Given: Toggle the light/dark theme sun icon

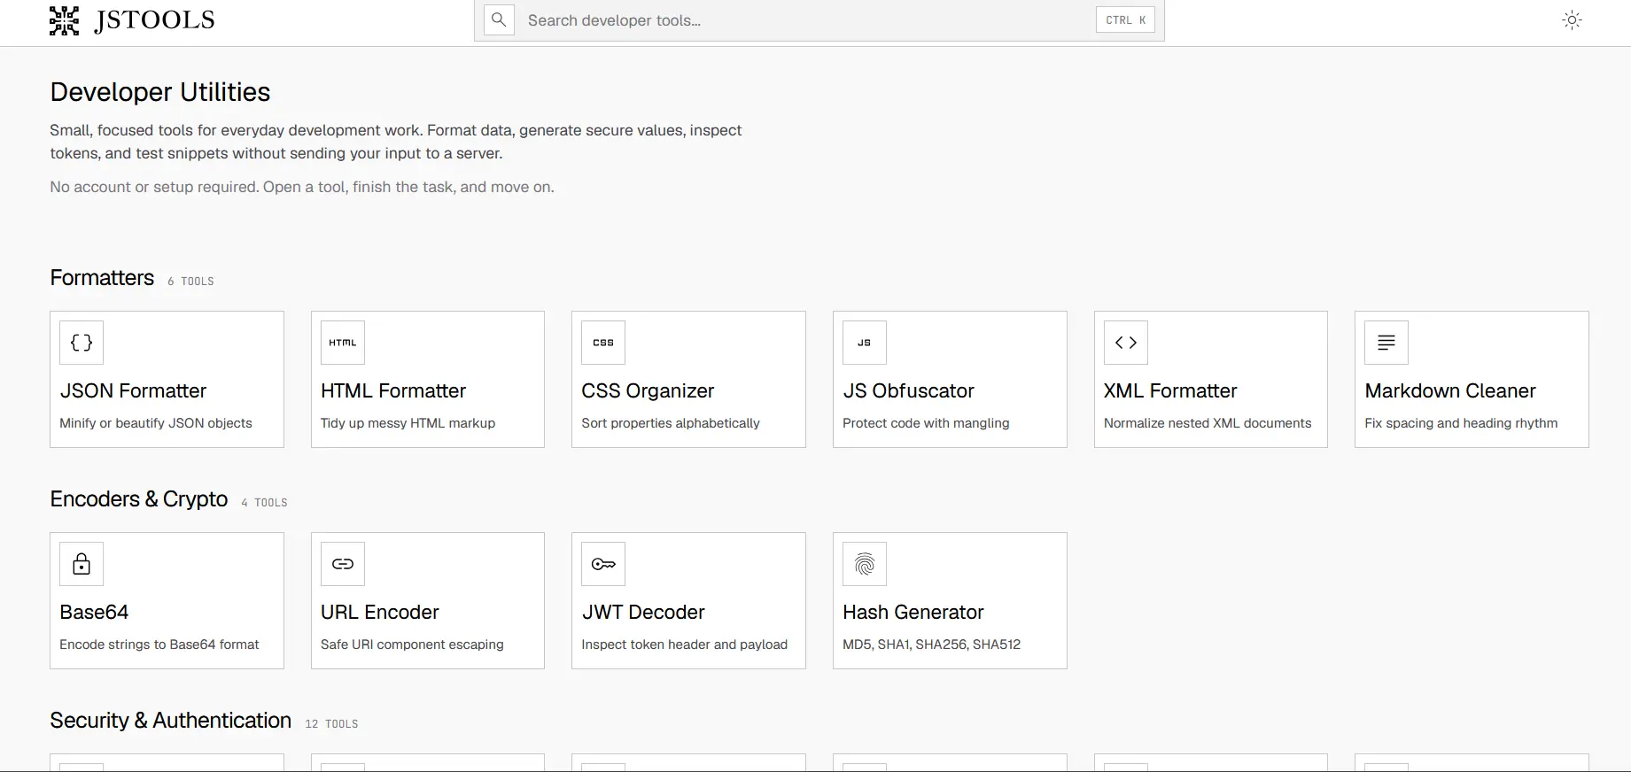Looking at the screenshot, I should click(1572, 20).
